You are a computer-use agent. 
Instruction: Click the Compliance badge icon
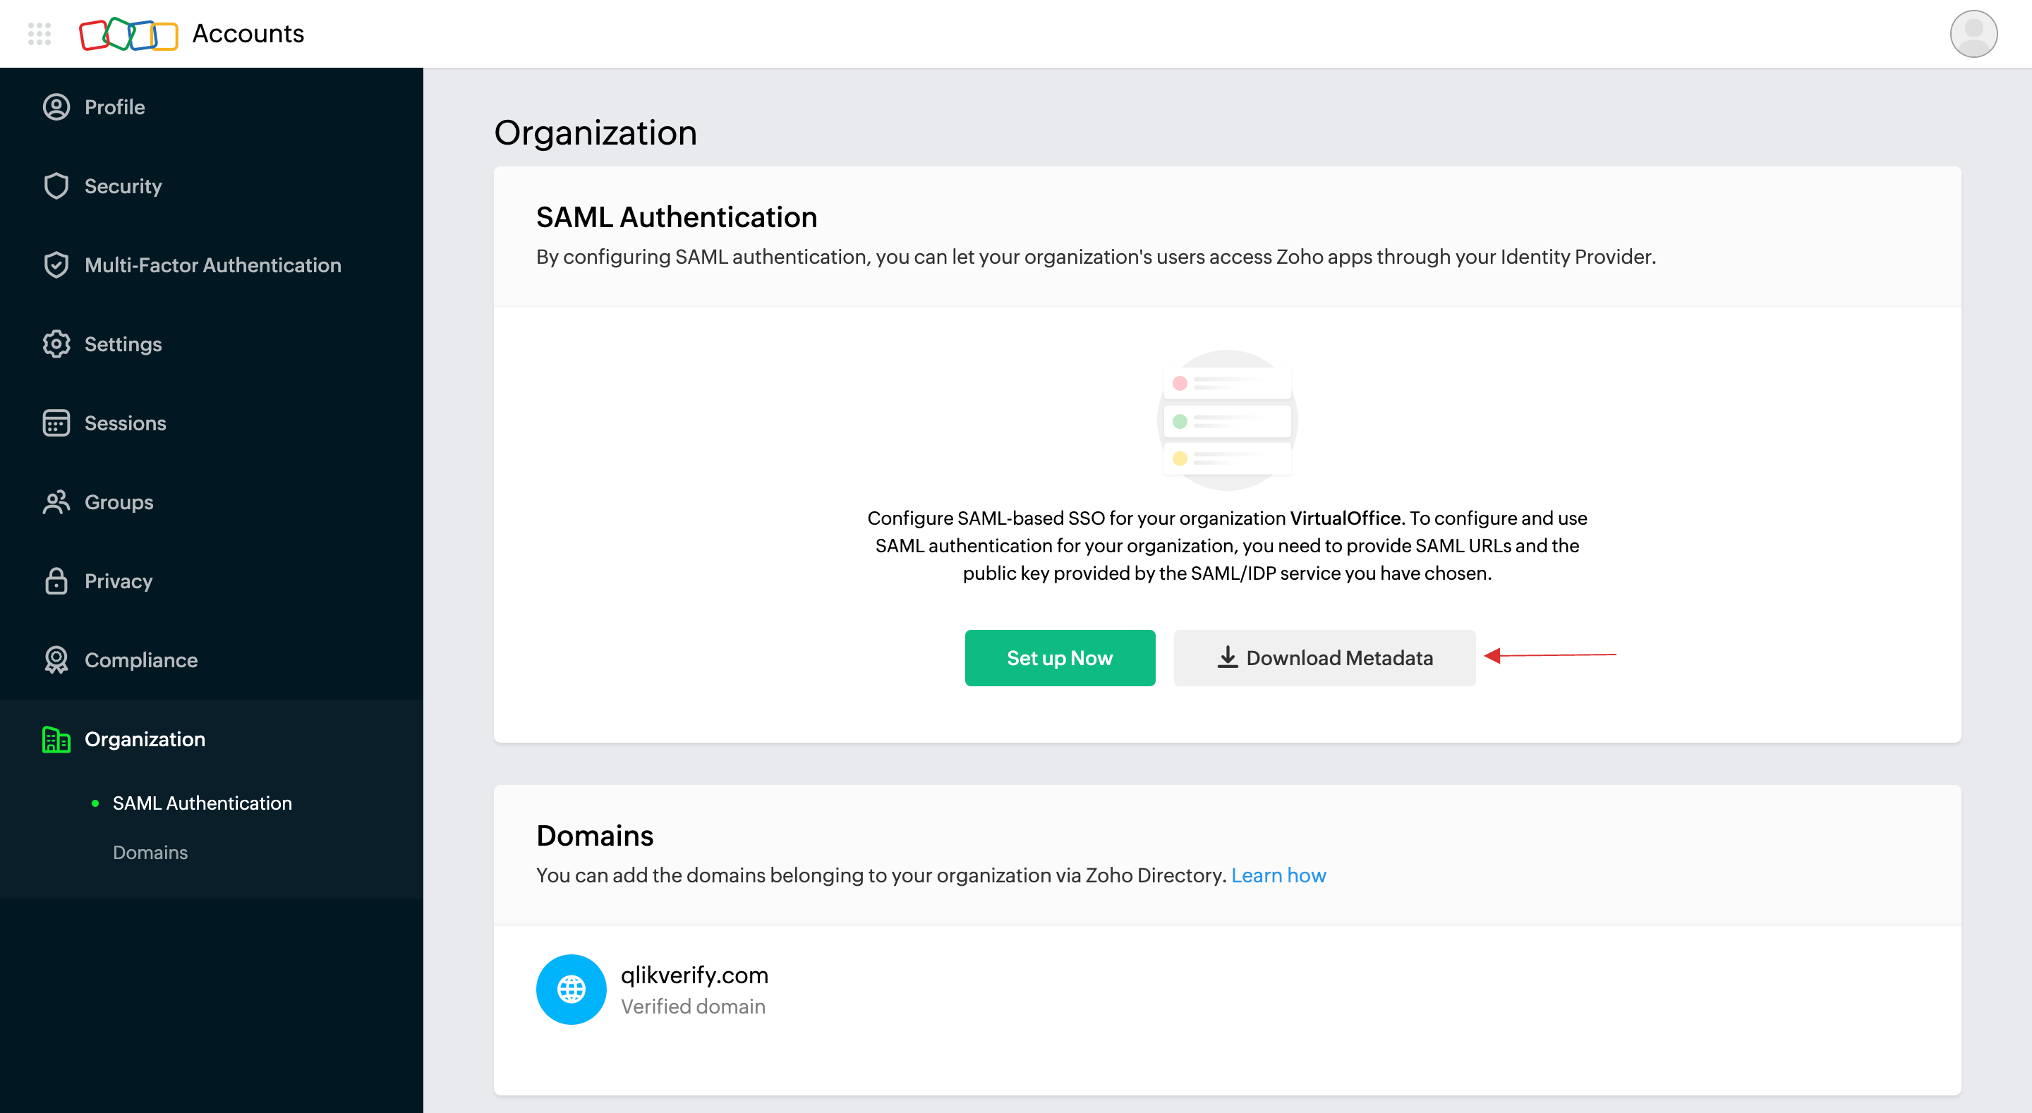tap(56, 661)
